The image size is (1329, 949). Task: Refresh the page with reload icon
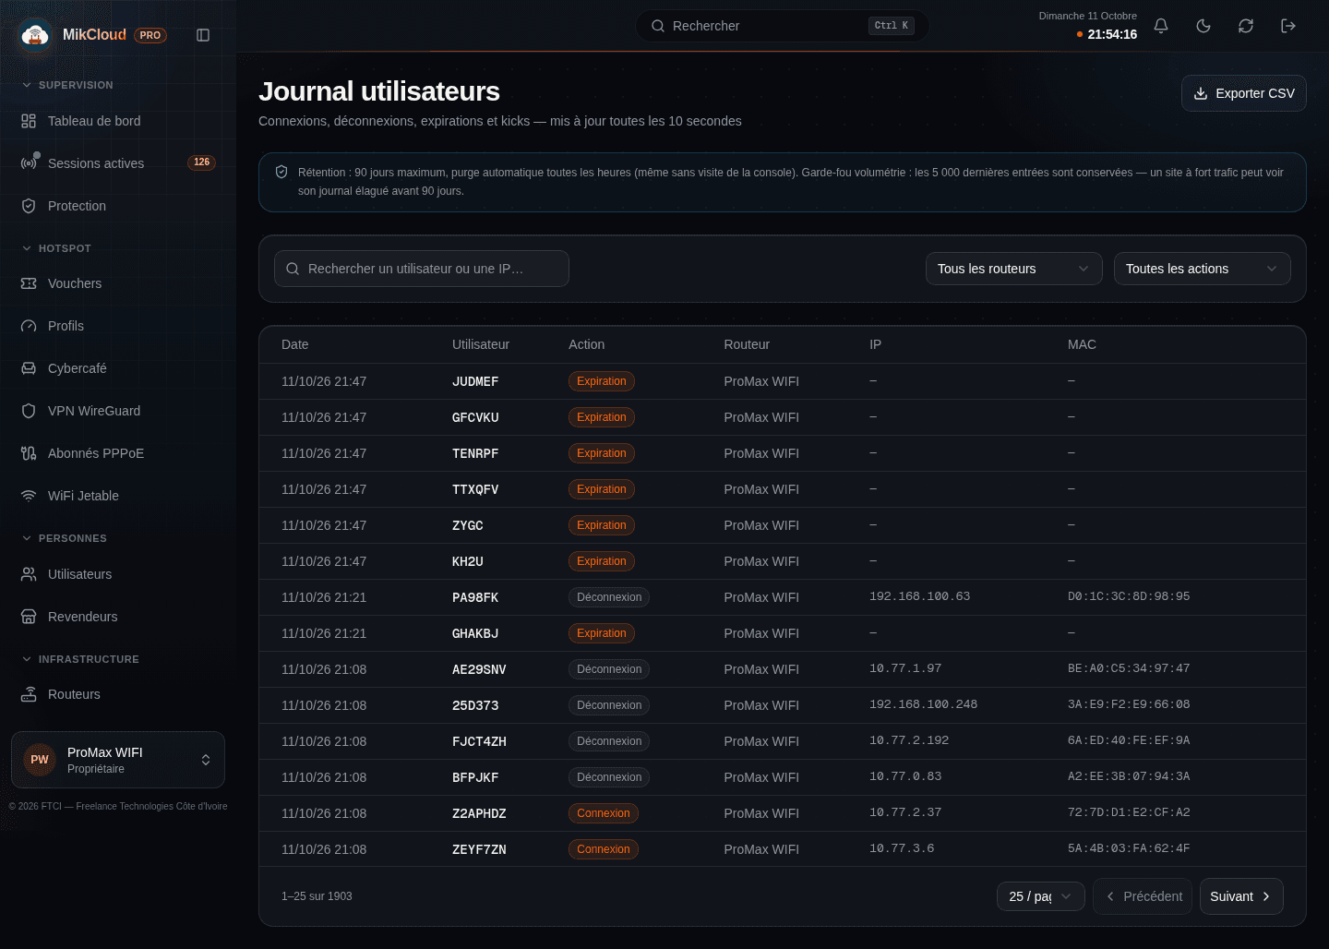click(1246, 26)
